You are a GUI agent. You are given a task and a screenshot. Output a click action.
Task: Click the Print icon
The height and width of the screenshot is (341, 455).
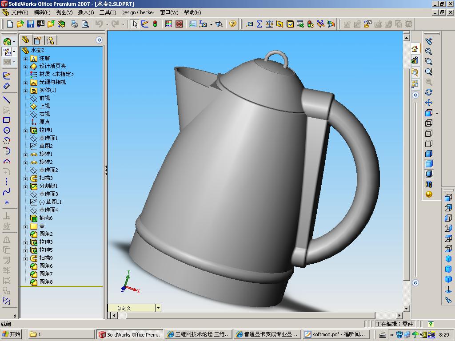pyautogui.click(x=75, y=24)
